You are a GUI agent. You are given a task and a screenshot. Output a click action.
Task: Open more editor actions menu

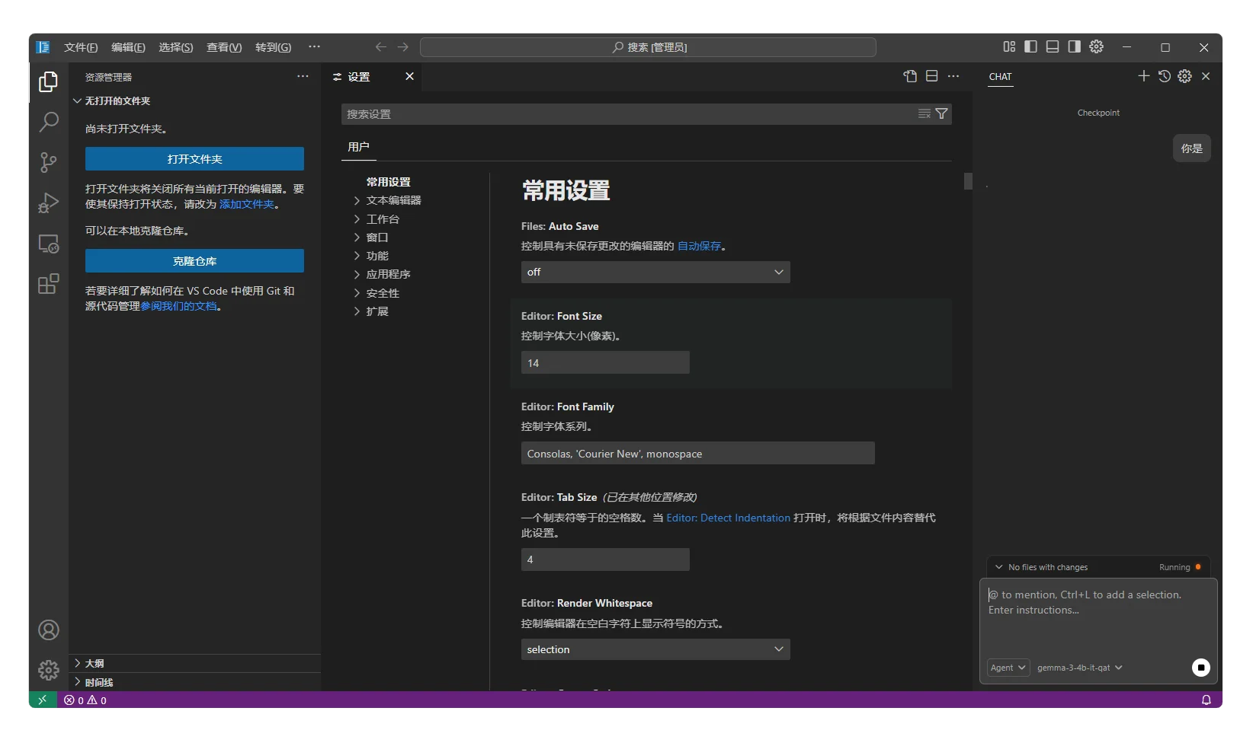click(953, 76)
